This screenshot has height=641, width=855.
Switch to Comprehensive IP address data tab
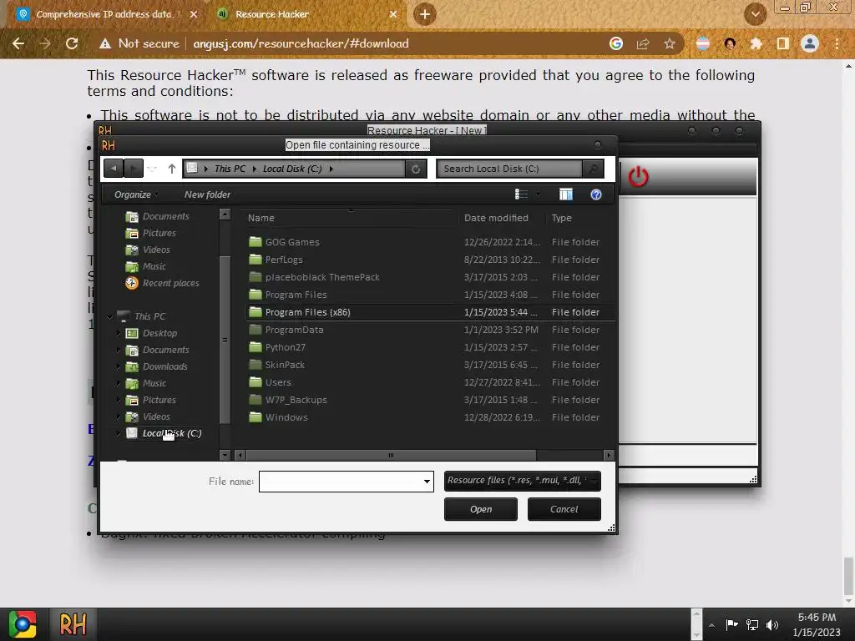(104, 14)
